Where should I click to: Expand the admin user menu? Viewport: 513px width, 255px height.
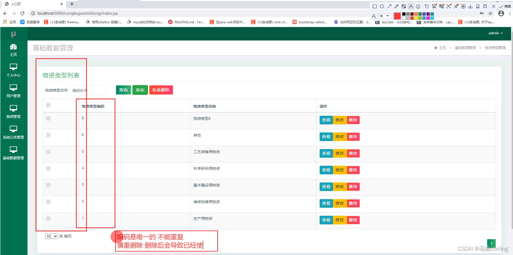tap(495, 33)
